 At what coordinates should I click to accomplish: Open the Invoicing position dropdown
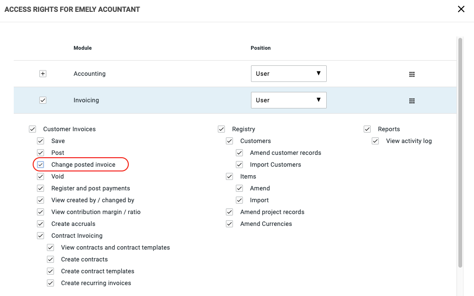tap(288, 100)
